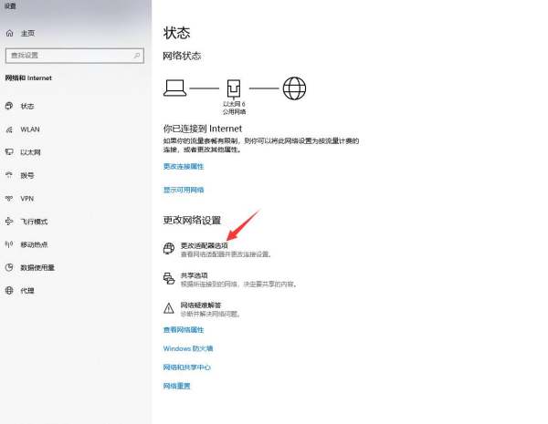
Task: Click the 状态 globe icon in the sidebar
Action: pyautogui.click(x=9, y=106)
